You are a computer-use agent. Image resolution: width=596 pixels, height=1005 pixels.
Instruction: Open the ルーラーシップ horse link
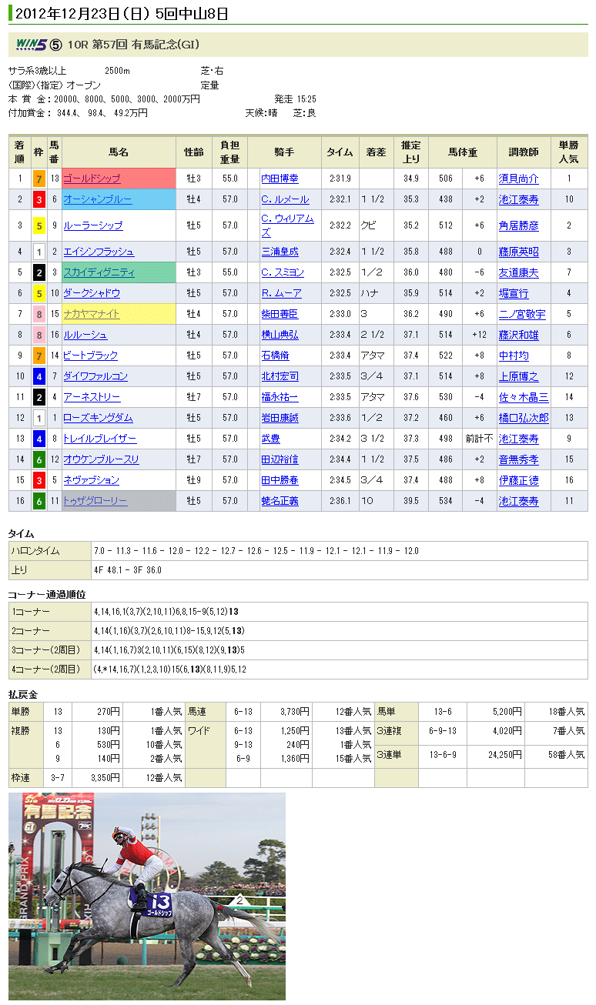tap(93, 225)
